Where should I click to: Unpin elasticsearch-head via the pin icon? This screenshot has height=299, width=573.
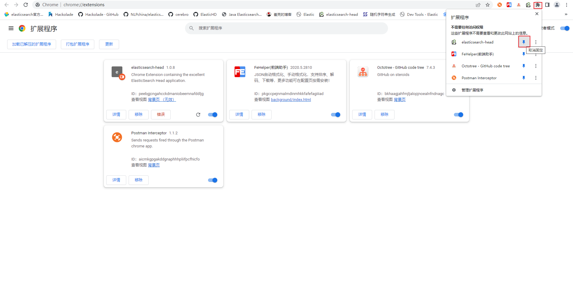click(524, 42)
